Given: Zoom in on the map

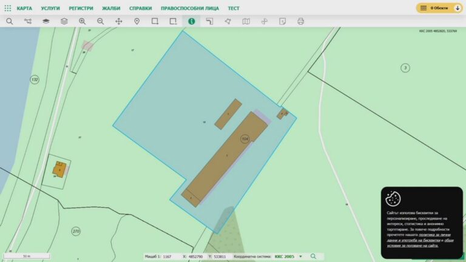Looking at the screenshot, I should coord(83,21).
